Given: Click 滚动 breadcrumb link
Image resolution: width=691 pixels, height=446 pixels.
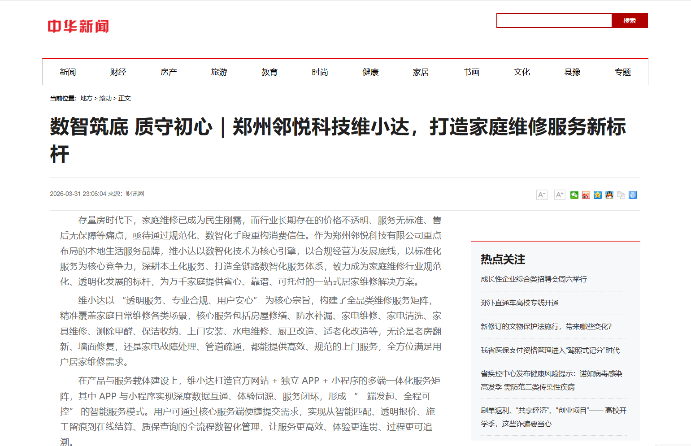Looking at the screenshot, I should pyautogui.click(x=105, y=98).
